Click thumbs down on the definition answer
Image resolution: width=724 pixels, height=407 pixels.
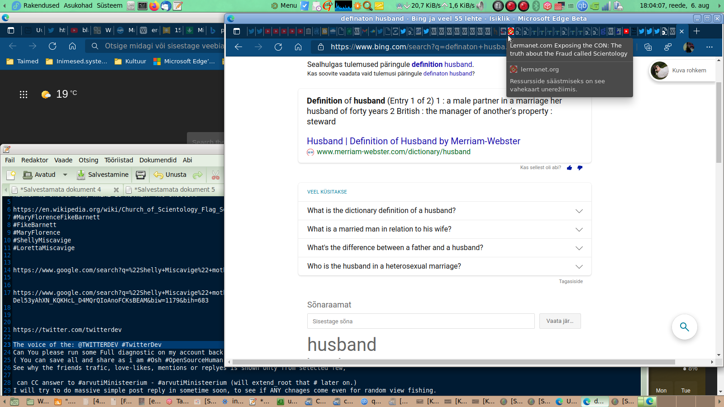click(580, 168)
